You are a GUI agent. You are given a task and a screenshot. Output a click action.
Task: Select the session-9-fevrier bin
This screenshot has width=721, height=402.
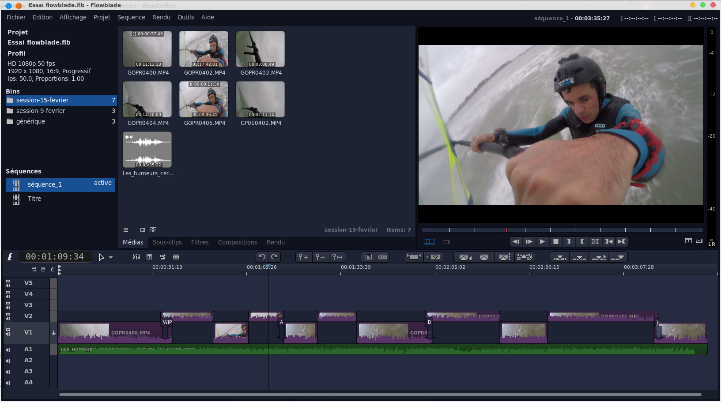pyautogui.click(x=41, y=111)
